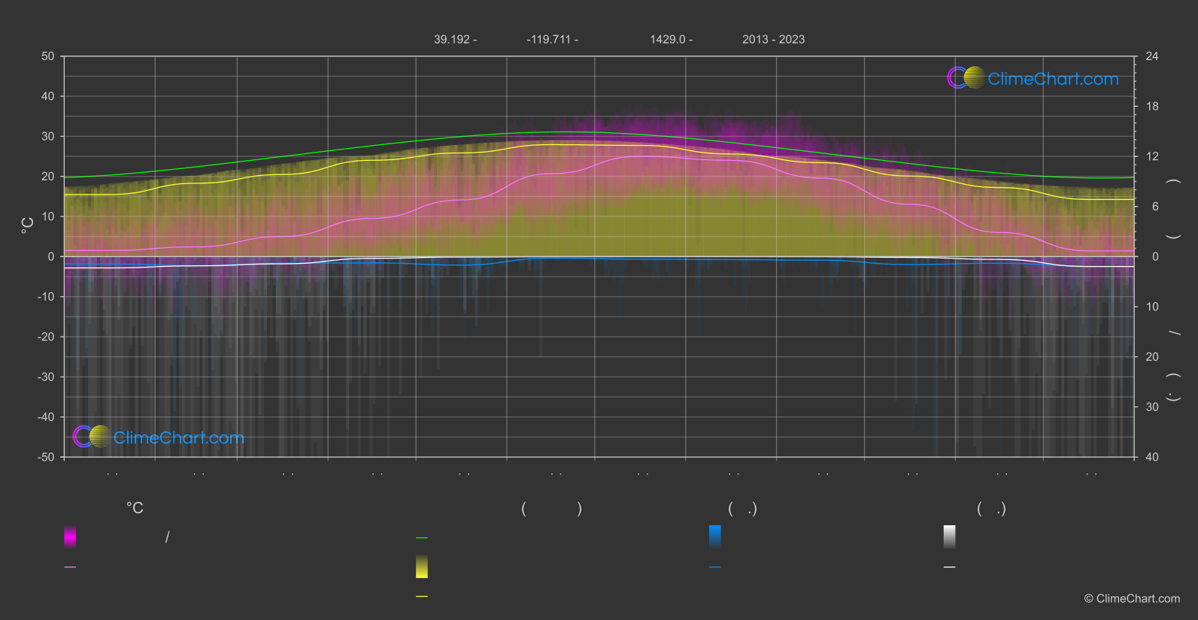Select the white gradient legend swatch

[x=950, y=537]
